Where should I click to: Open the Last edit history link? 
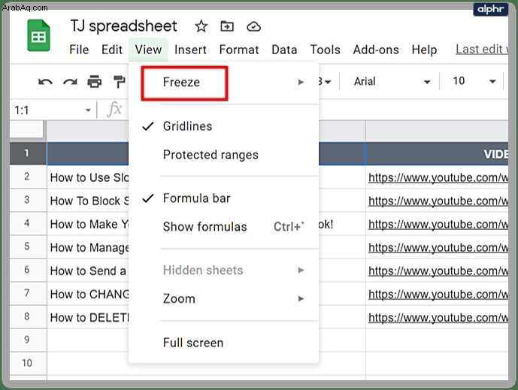(x=482, y=50)
